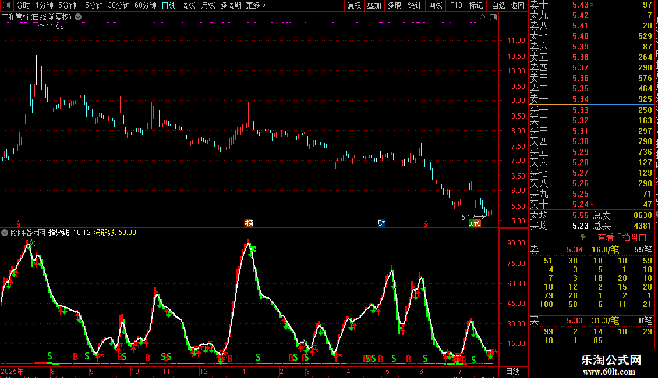658x378 pixels.
Task: Select the 1分钟 period
Action: click(x=44, y=5)
